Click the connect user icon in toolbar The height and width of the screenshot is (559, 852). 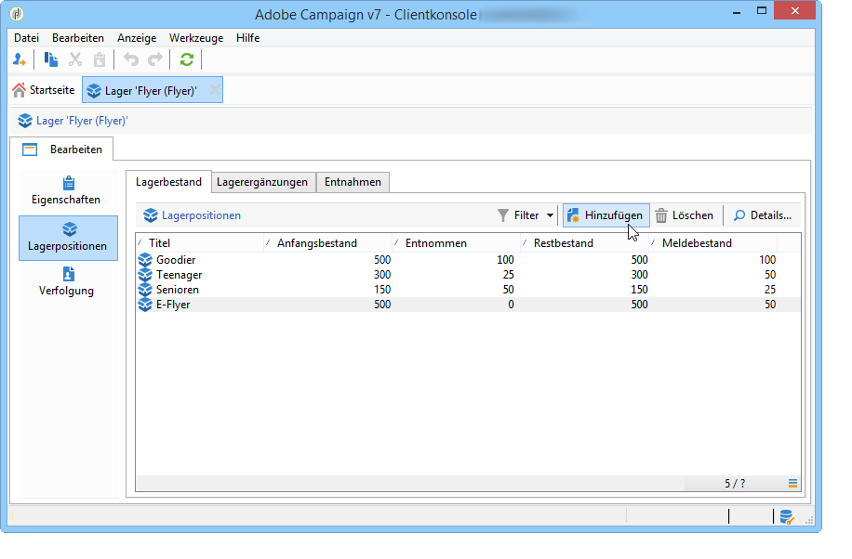point(19,59)
